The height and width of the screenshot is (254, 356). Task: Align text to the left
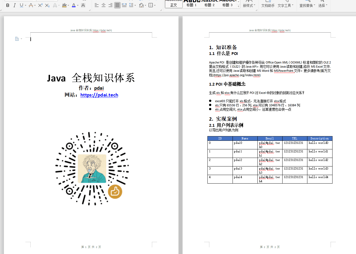[97, 5]
